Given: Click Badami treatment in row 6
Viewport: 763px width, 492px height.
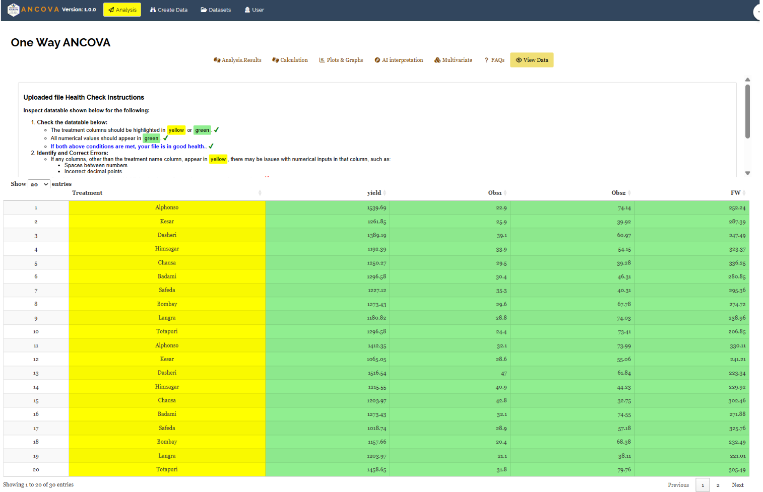Looking at the screenshot, I should pos(167,276).
